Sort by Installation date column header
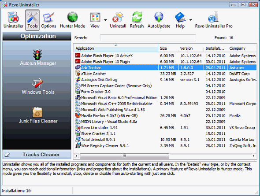Image resolution: width=260 pixels, height=196 pixels. 215,48
